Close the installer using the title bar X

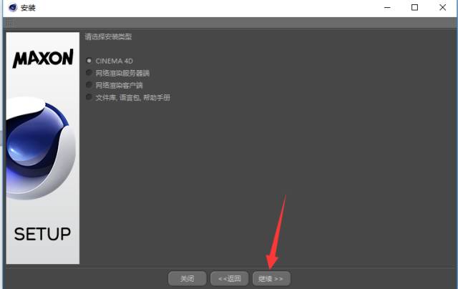tap(442, 8)
